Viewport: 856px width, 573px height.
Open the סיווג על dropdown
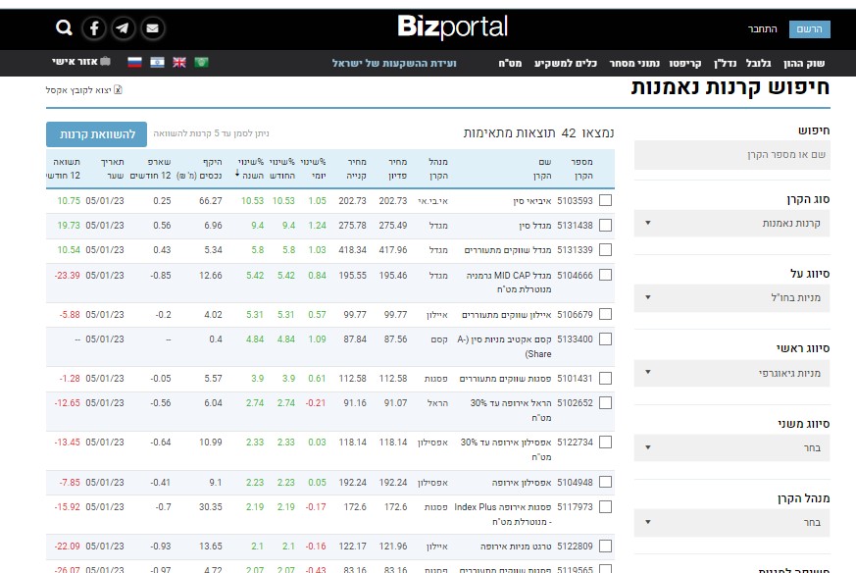[x=732, y=297]
